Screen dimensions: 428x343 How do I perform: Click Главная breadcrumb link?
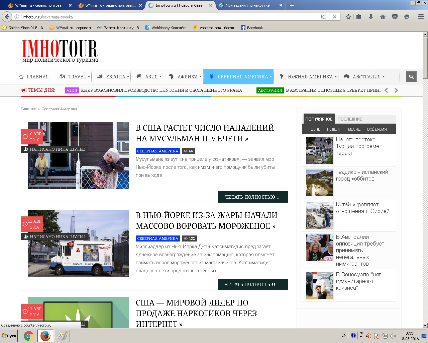pos(28,109)
